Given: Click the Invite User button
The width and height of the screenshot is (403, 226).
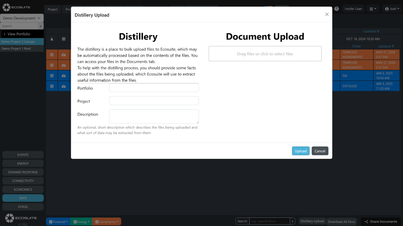Looking at the screenshot, I should (353, 9).
